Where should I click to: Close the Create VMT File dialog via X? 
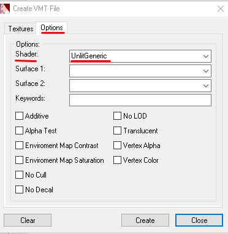point(221,9)
